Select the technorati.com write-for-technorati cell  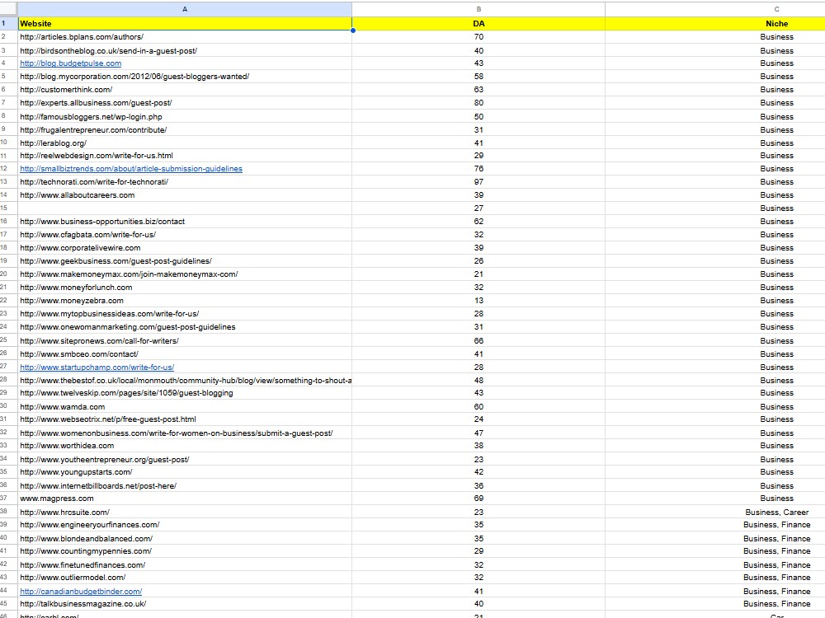[185, 182]
